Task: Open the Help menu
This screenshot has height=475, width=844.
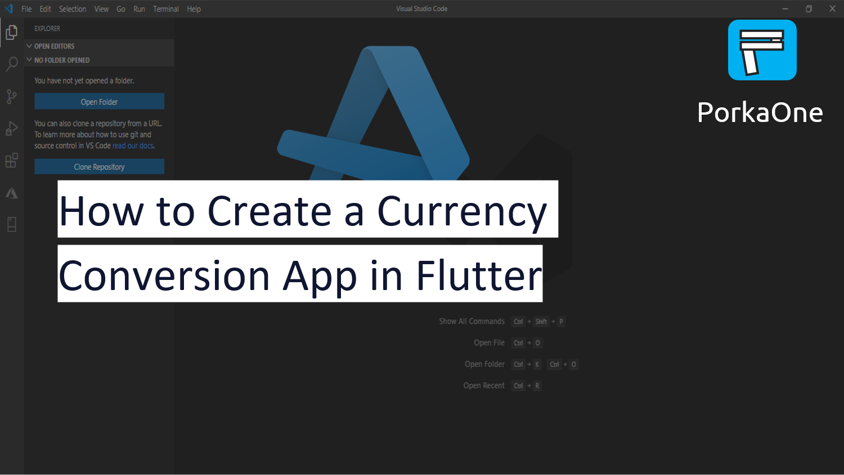Action: tap(194, 9)
